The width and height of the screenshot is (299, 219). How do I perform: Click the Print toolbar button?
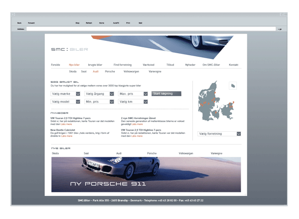coord(128,23)
